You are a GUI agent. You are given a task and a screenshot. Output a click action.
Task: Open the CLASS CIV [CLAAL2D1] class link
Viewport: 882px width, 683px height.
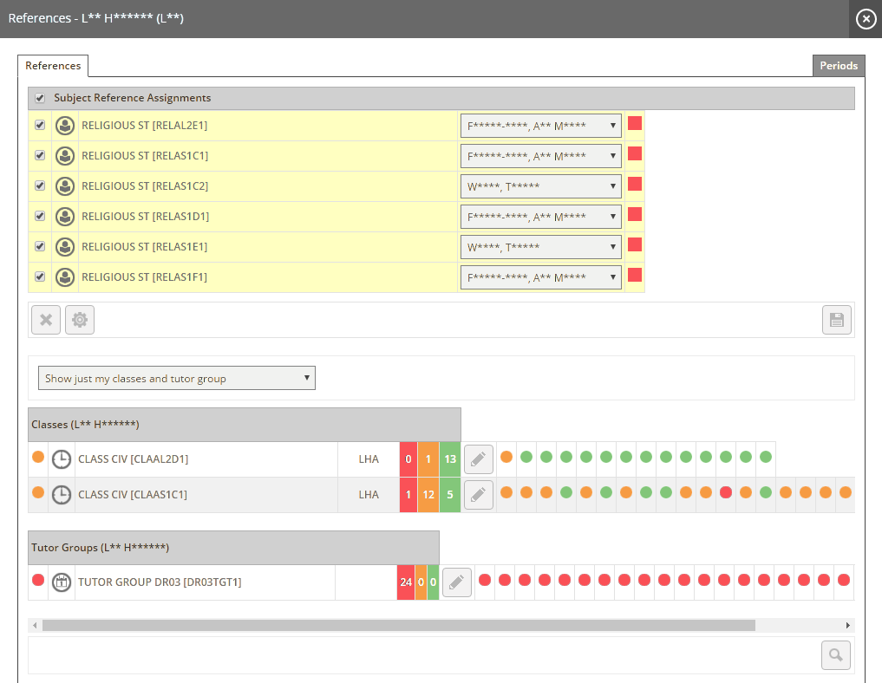(x=133, y=459)
